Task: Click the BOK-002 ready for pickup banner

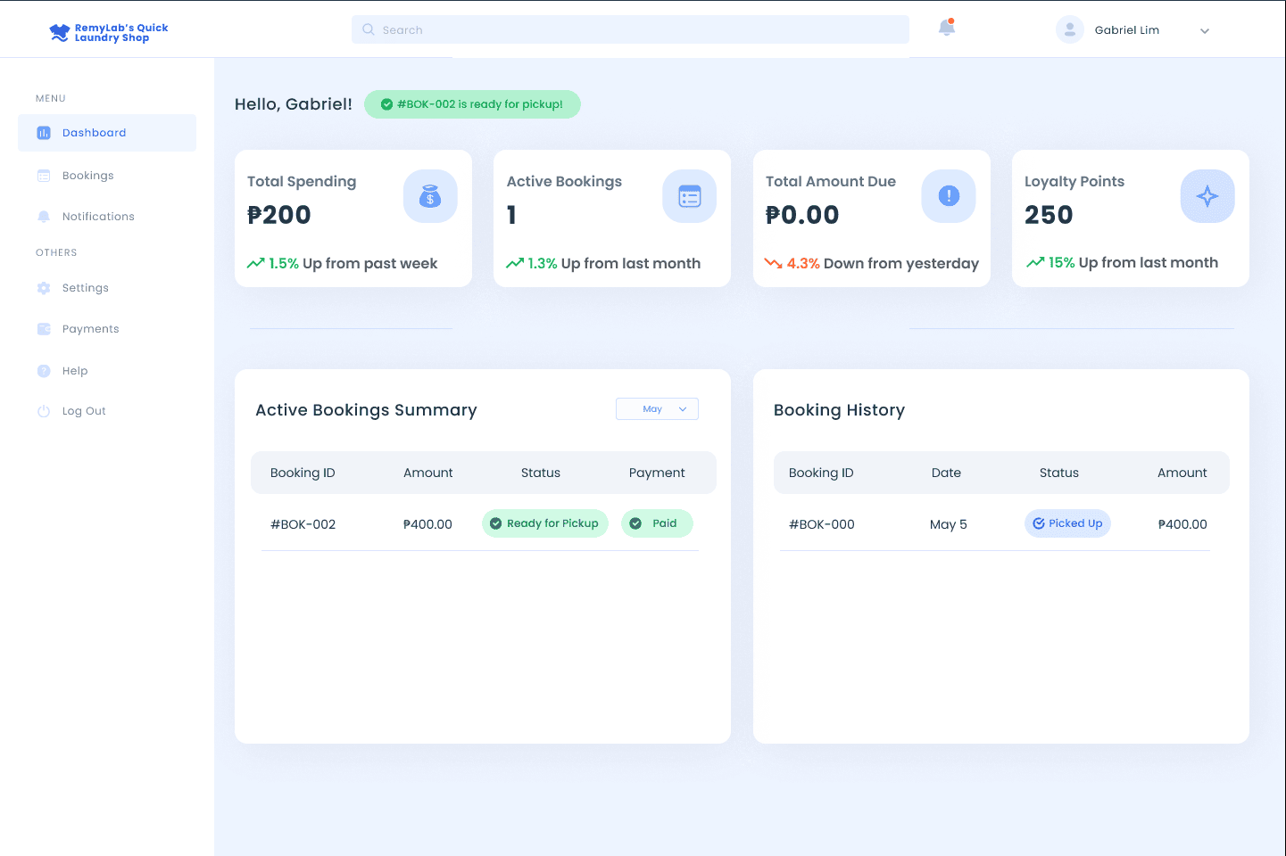Action: pyautogui.click(x=472, y=104)
